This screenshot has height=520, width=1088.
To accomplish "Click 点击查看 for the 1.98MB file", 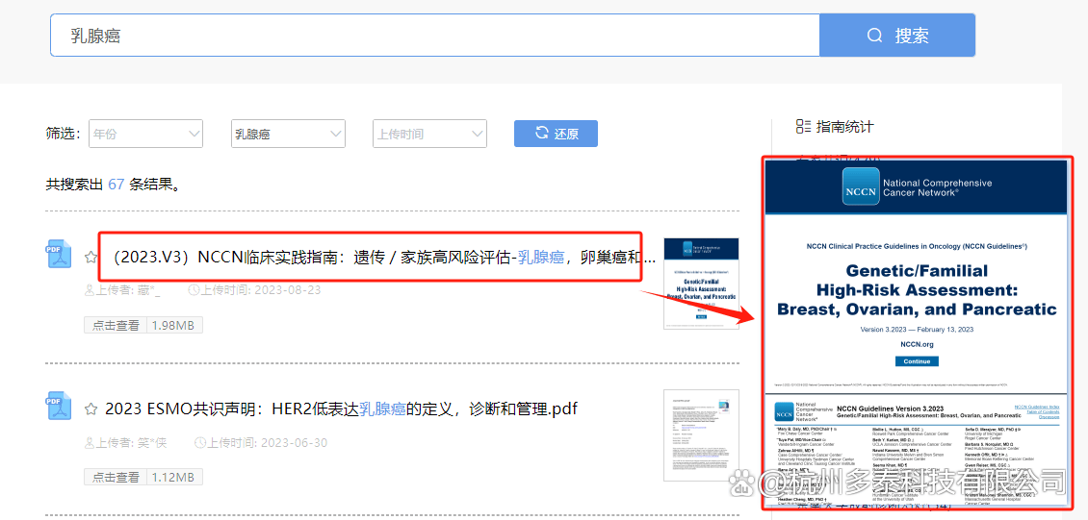I will tap(116, 326).
